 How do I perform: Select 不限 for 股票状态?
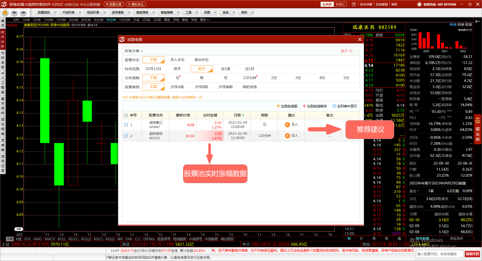coord(153,60)
